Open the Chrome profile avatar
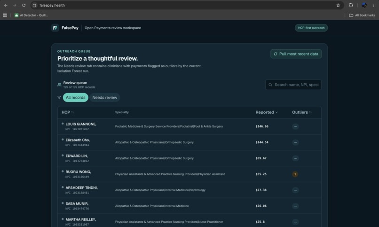This screenshot has width=379, height=227. click(364, 5)
